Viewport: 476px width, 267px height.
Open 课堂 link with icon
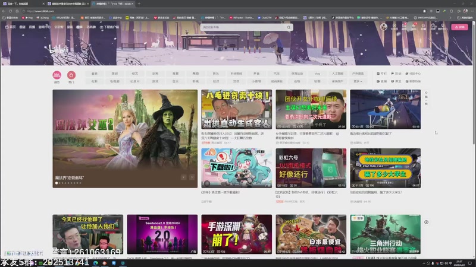click(396, 81)
